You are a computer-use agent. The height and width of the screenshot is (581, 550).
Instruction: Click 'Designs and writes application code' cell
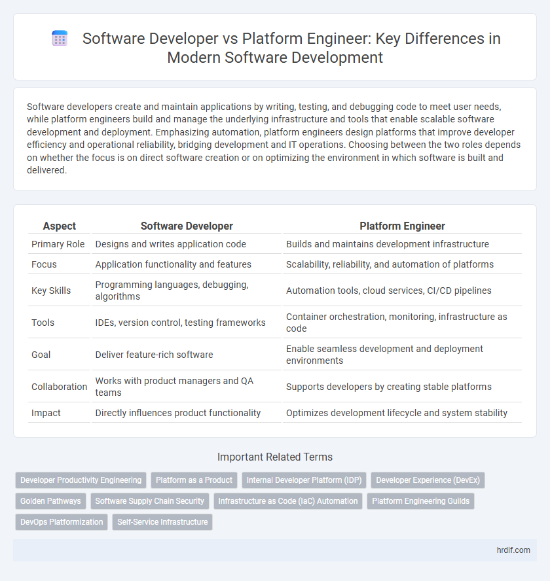click(187, 244)
